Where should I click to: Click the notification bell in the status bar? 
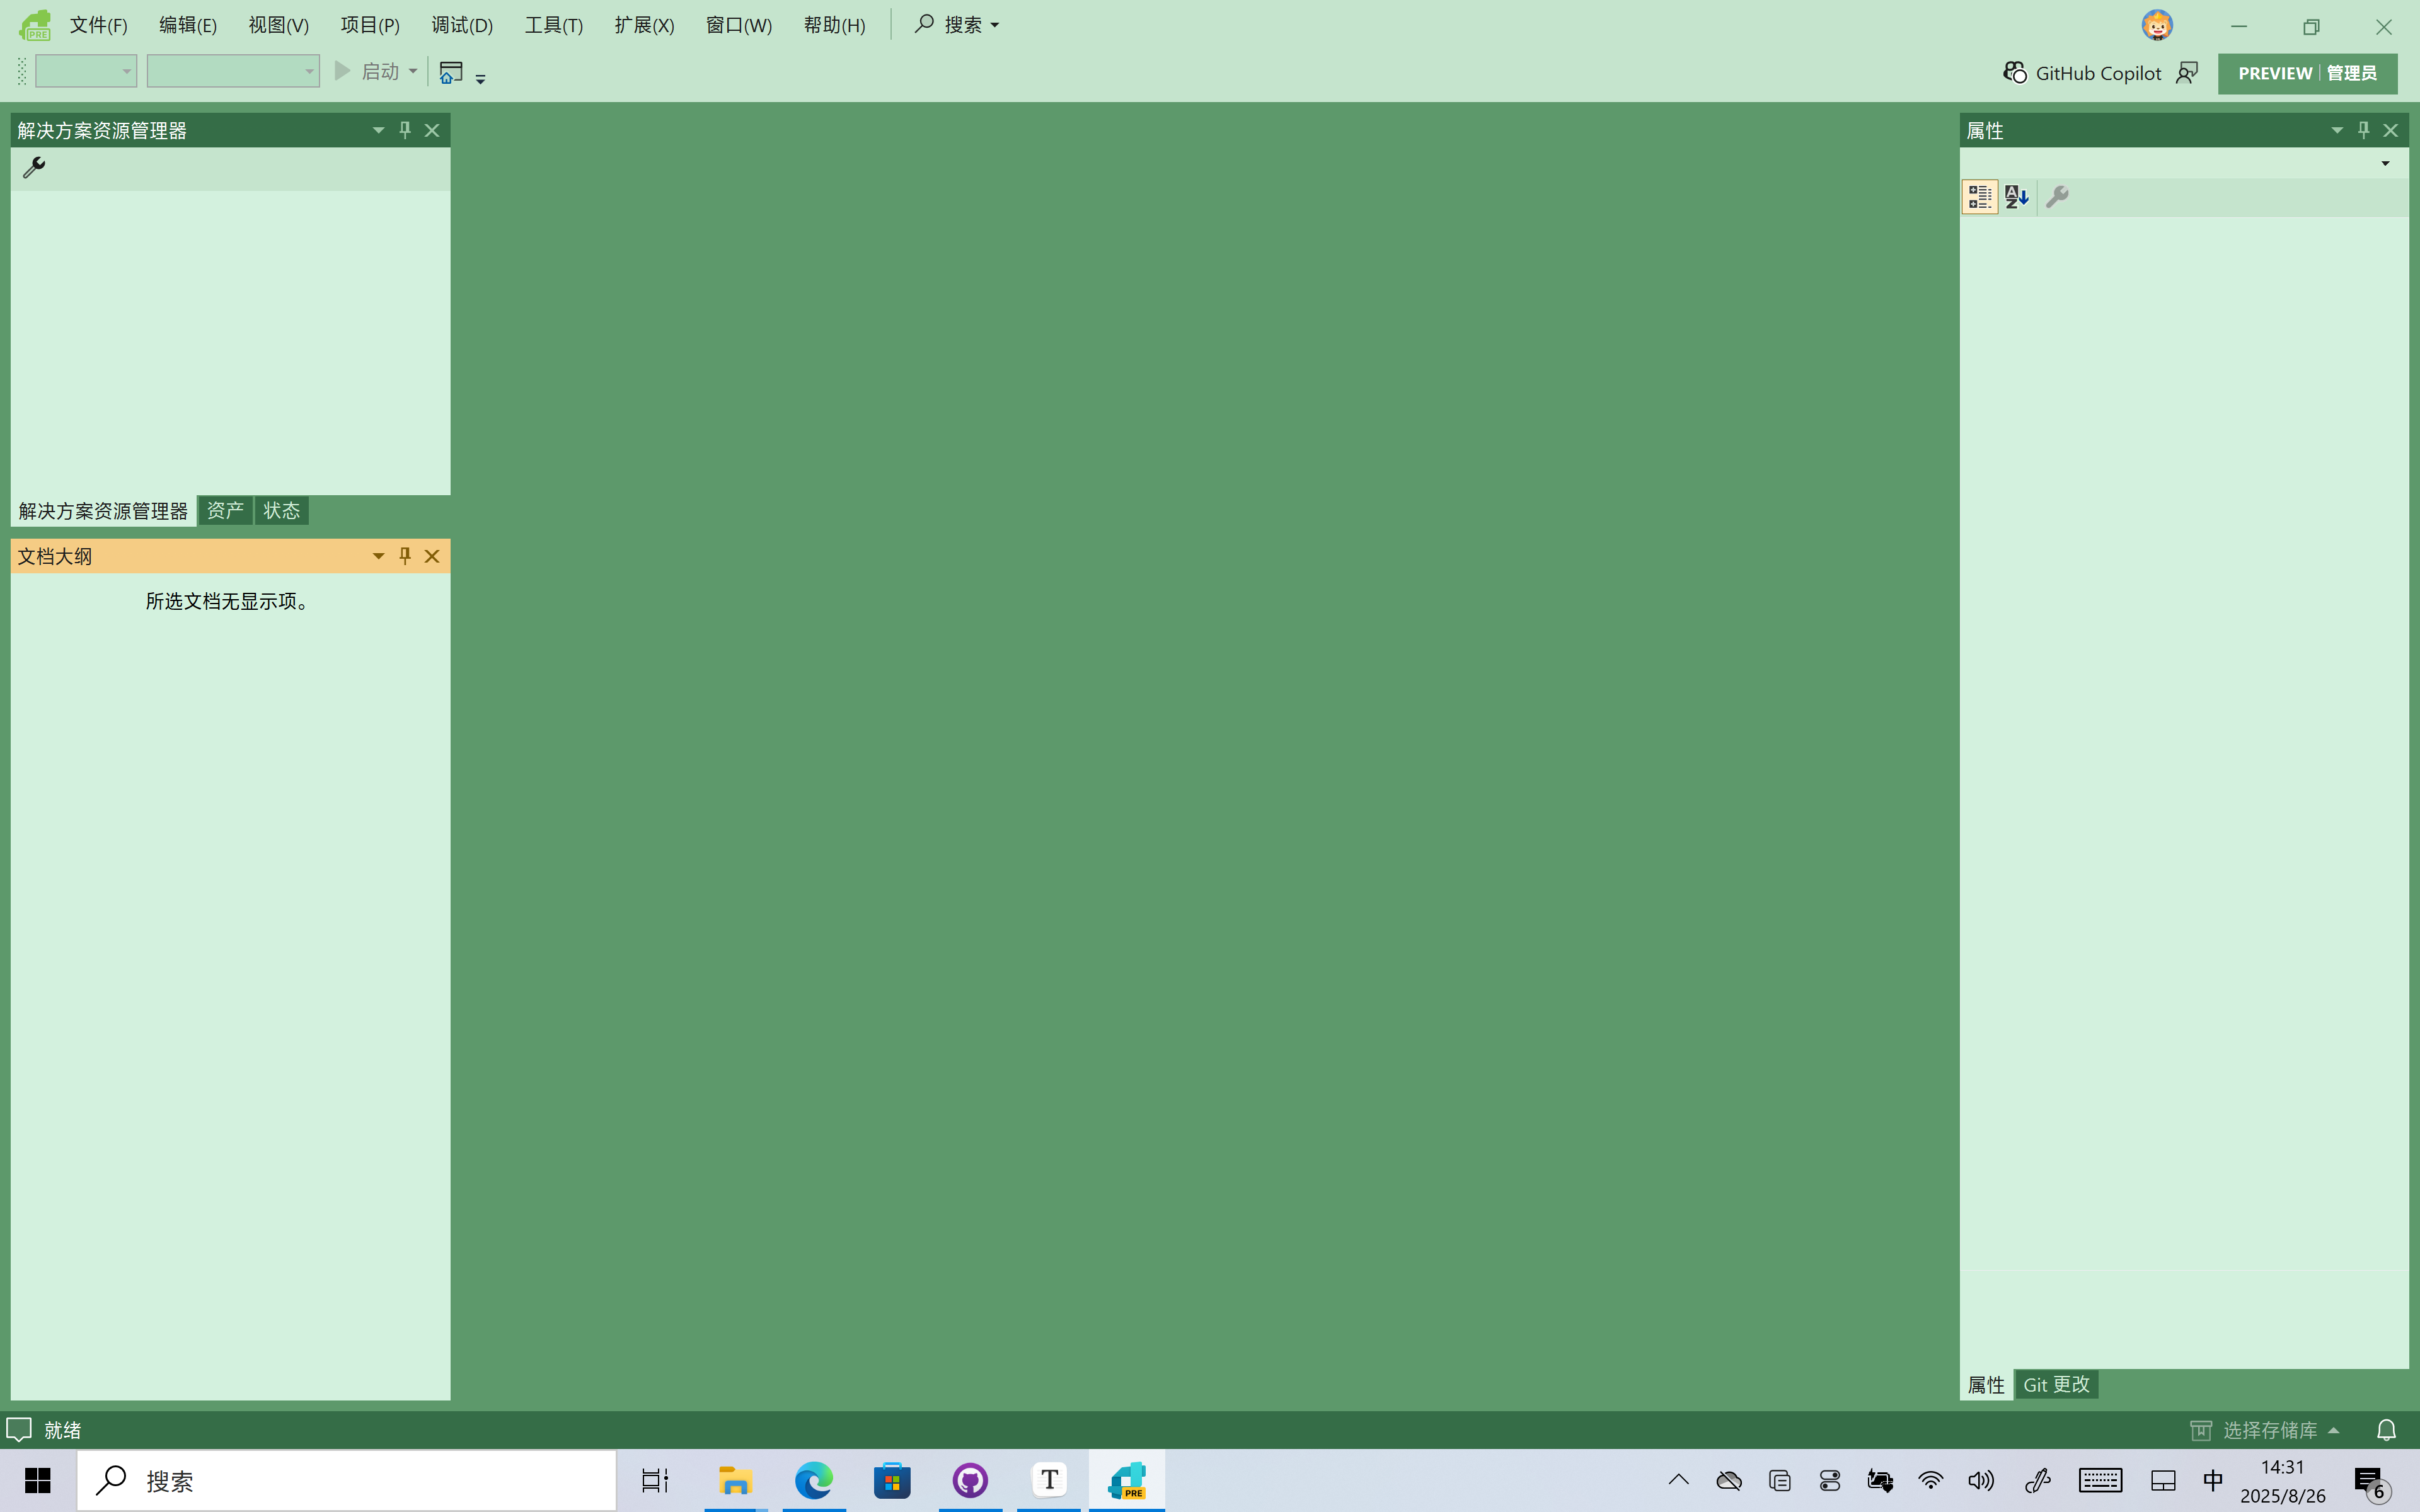pyautogui.click(x=2386, y=1430)
